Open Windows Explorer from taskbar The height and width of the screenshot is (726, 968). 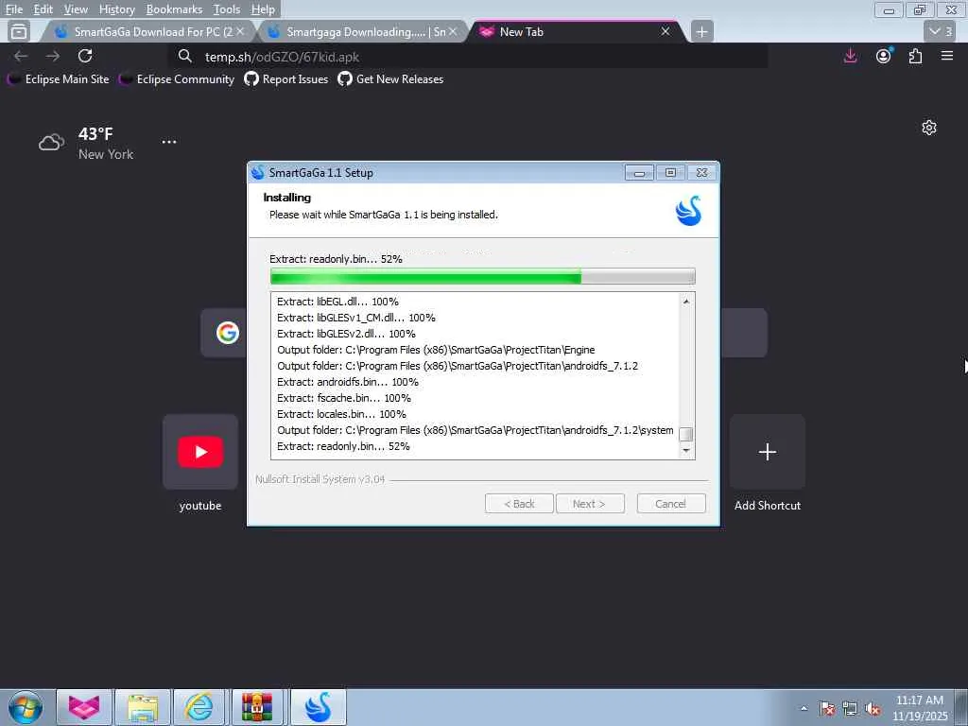click(x=143, y=707)
